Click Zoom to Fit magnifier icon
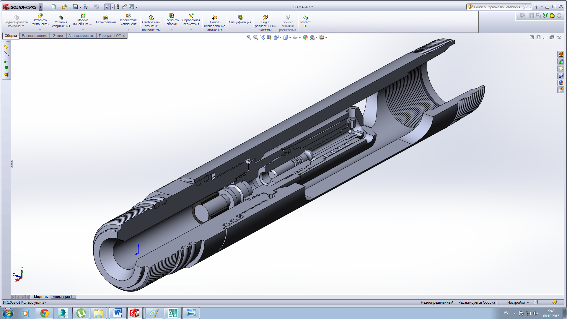 (x=249, y=37)
